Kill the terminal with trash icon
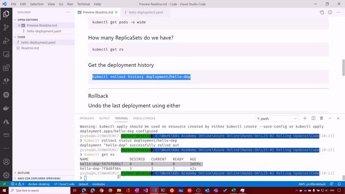 (x=321, y=119)
